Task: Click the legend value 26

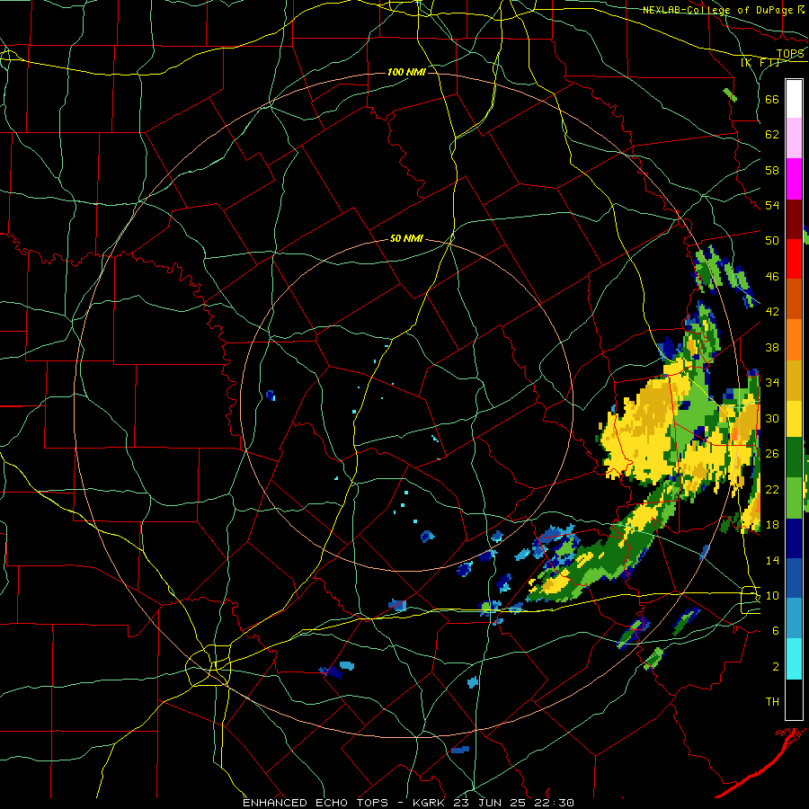Action: [772, 454]
